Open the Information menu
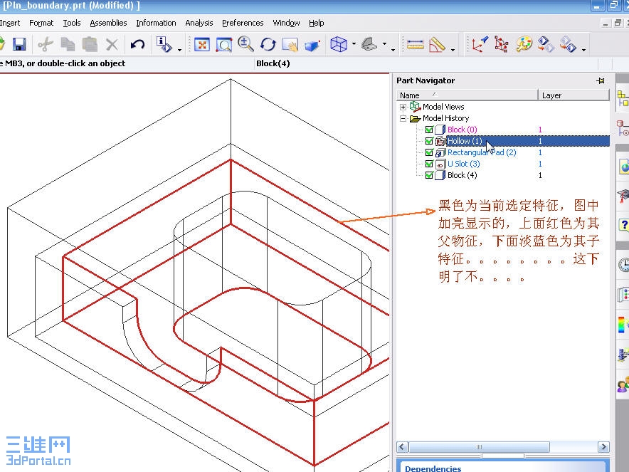Screen dimensions: 629x472 point(156,23)
